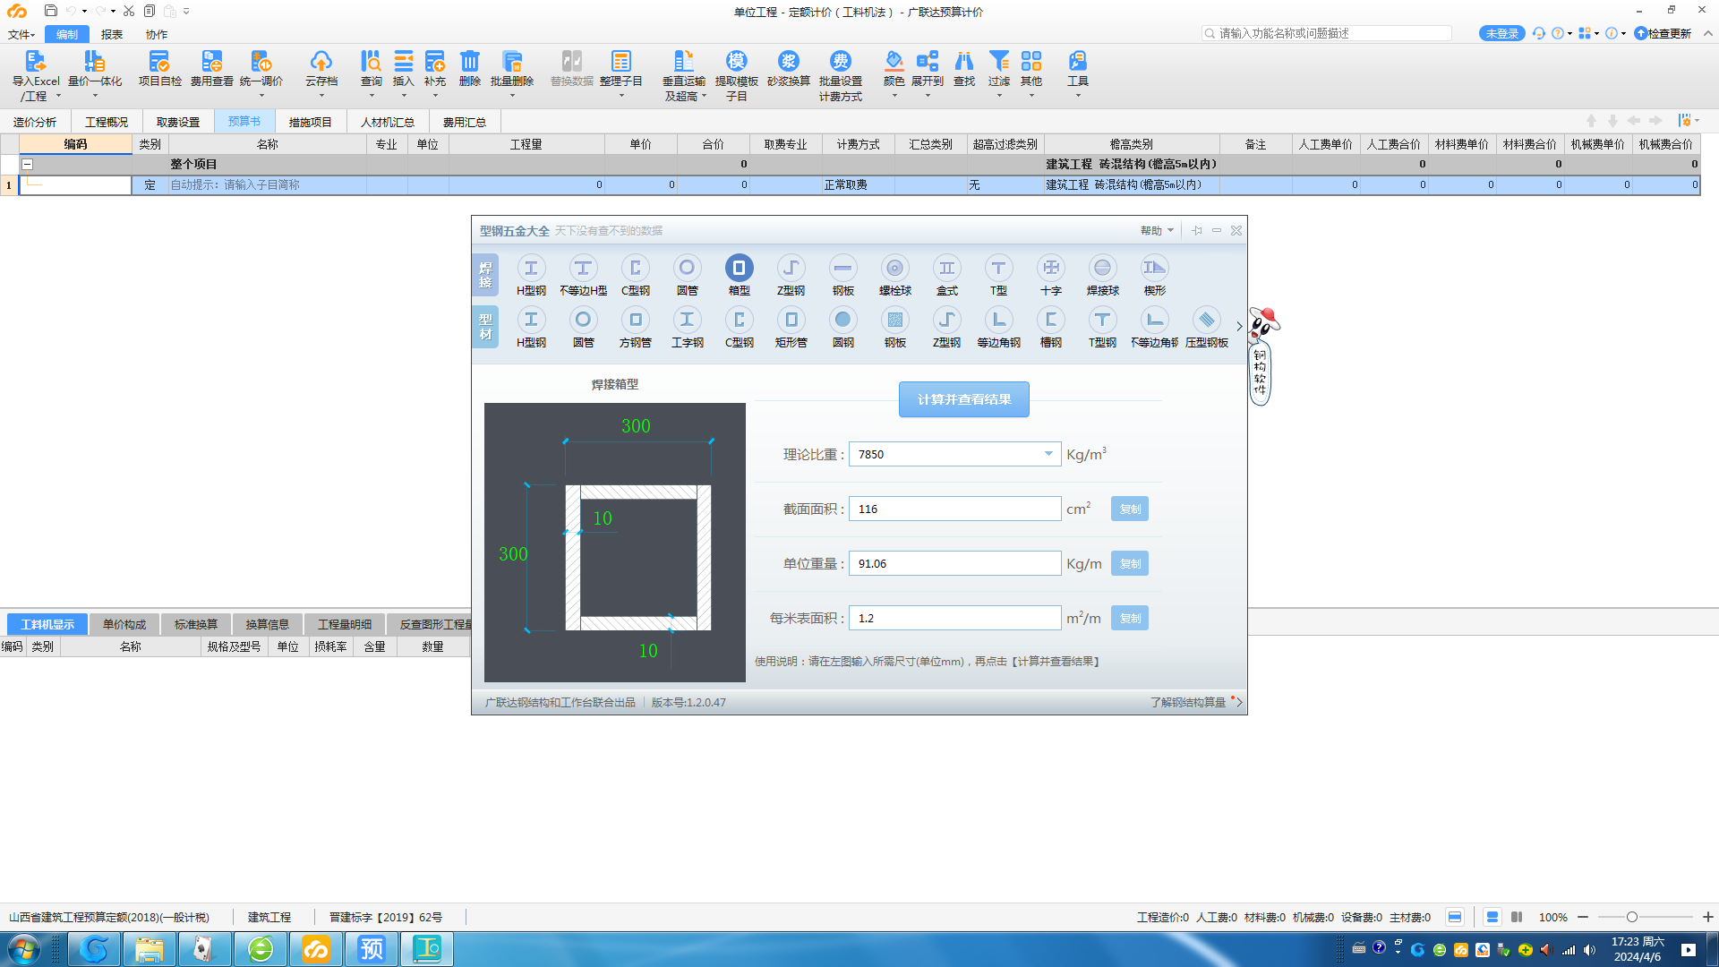Copy 截面面积 value with 复制
The image size is (1719, 967).
[1129, 509]
